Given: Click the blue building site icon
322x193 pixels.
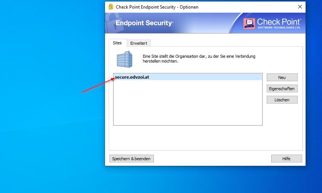Looking at the screenshot, I should pyautogui.click(x=124, y=59).
